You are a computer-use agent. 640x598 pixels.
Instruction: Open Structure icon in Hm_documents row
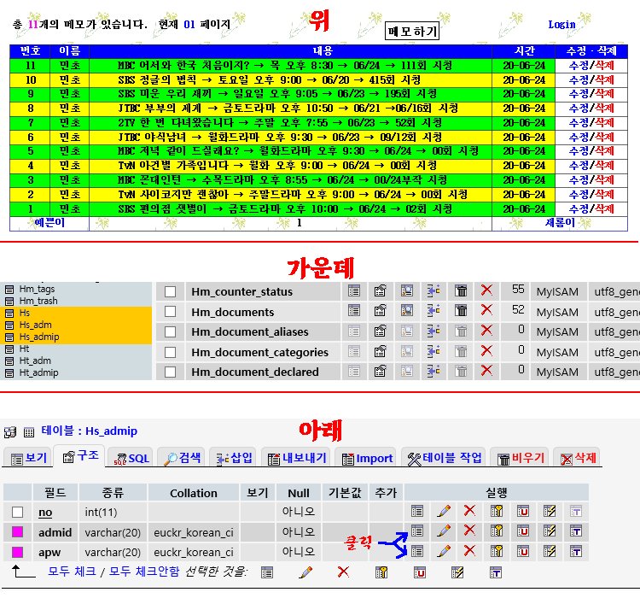(380, 311)
